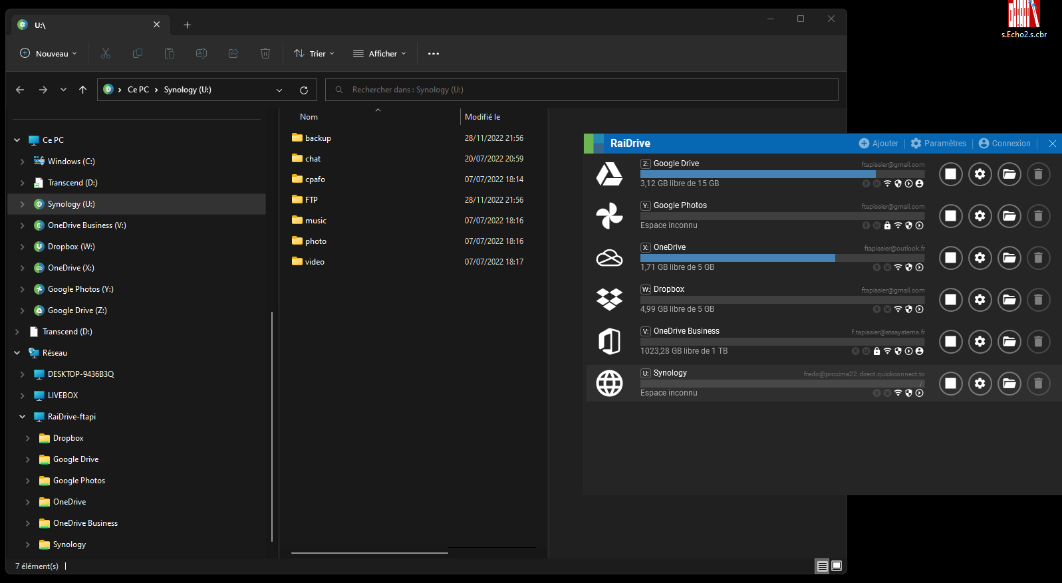Open settings gear for OneDrive Business
Image resolution: width=1062 pixels, height=583 pixels.
[980, 342]
